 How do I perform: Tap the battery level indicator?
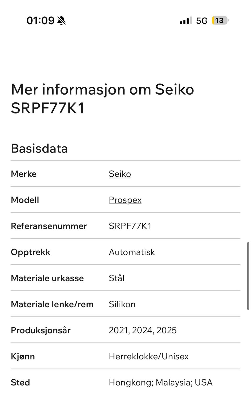220,20
